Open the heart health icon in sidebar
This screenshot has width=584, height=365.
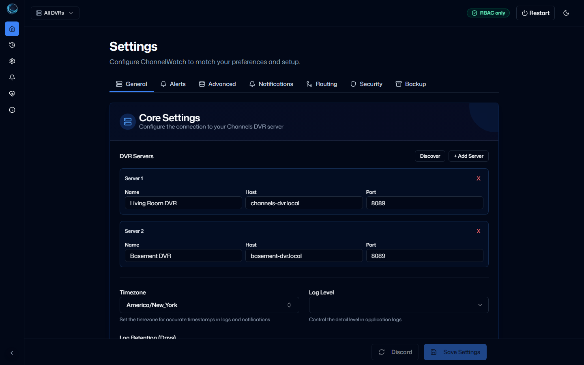pos(12,94)
